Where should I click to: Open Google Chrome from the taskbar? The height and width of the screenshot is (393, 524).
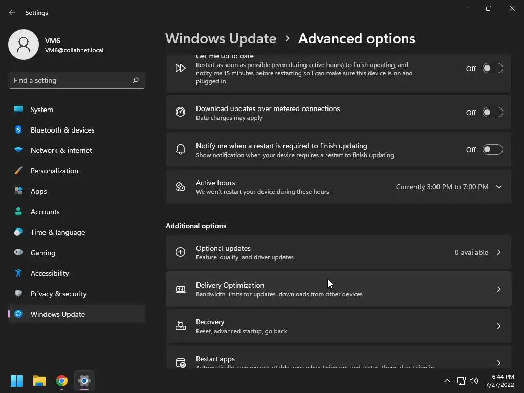[x=62, y=381]
